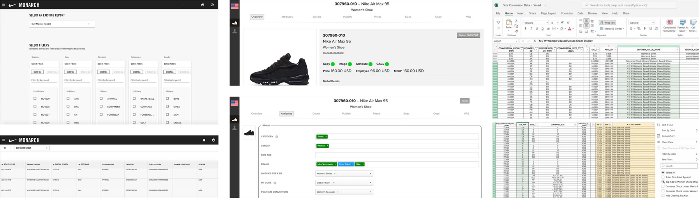Viewport: 699px width, 198px height.
Task: Open Excel Data ribbon tab
Action: tap(580, 13)
